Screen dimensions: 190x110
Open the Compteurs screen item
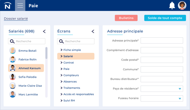click(x=71, y=75)
